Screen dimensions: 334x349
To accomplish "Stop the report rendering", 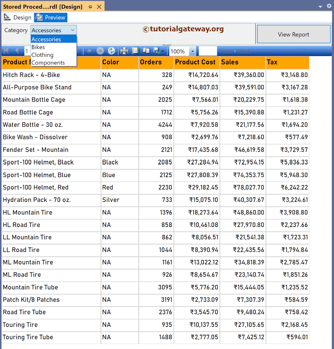I will pos(100,51).
